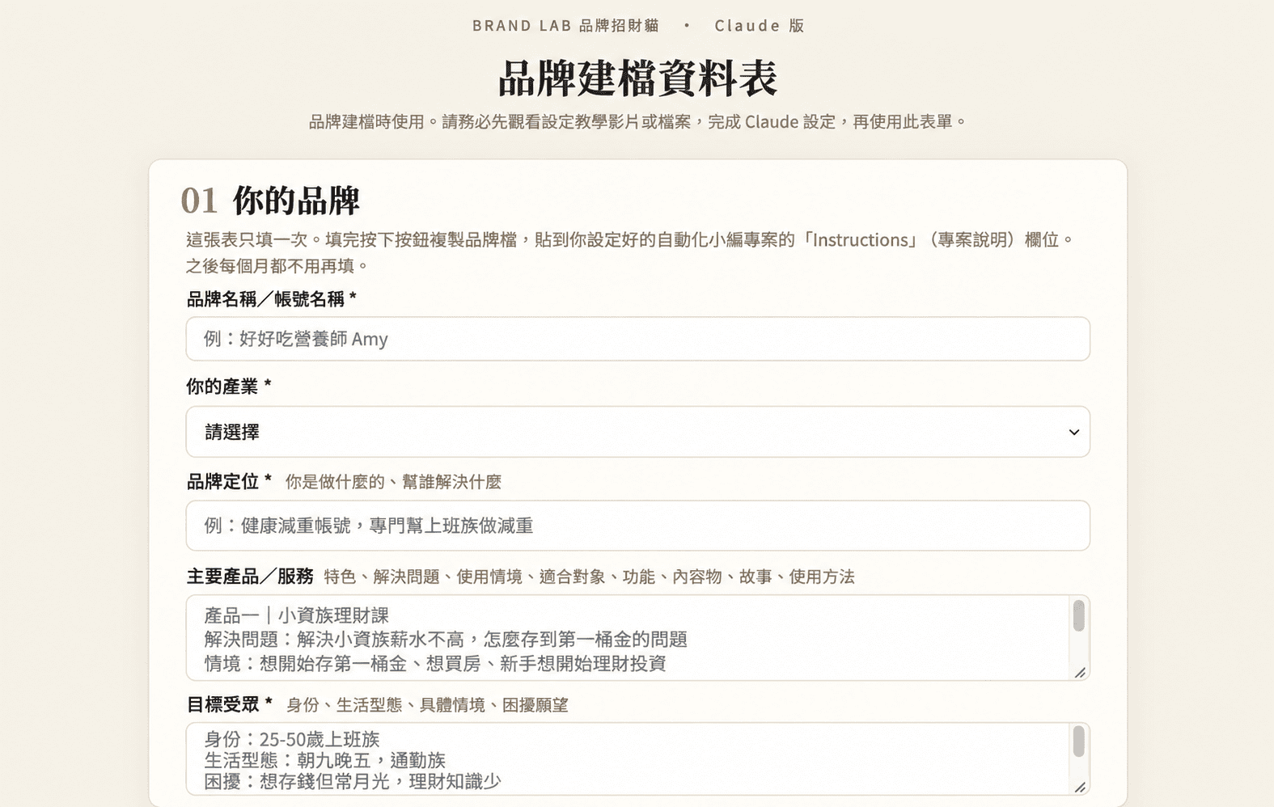Screen dimensions: 1274x807
Task: Click the resize handle of 目標受眾 textarea
Action: (1080, 787)
